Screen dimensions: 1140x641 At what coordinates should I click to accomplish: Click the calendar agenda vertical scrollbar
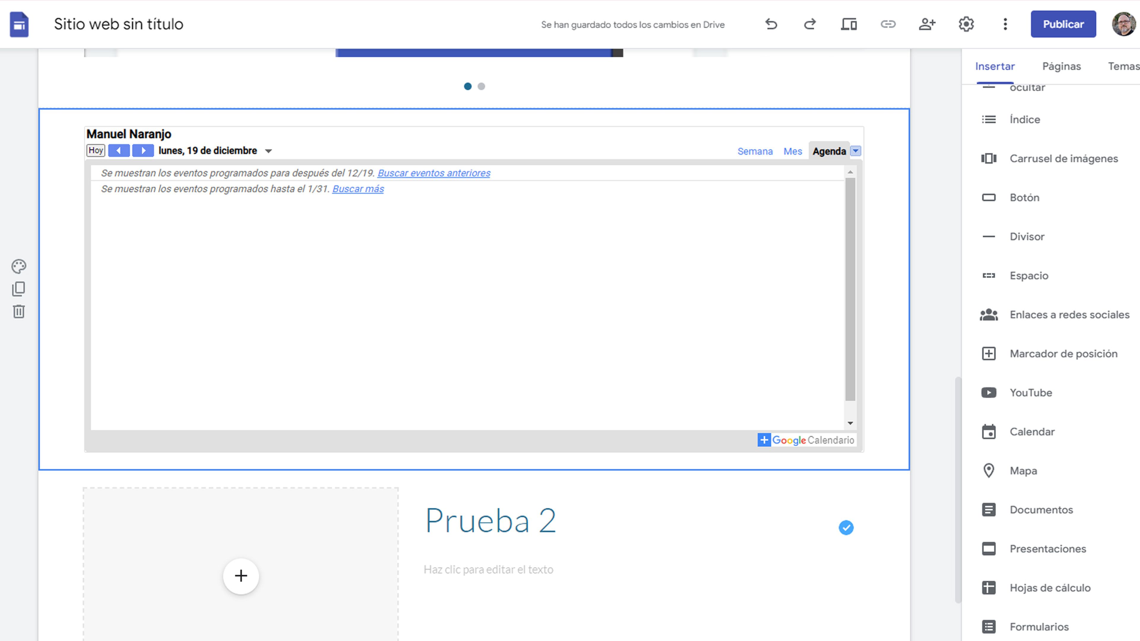(x=850, y=289)
